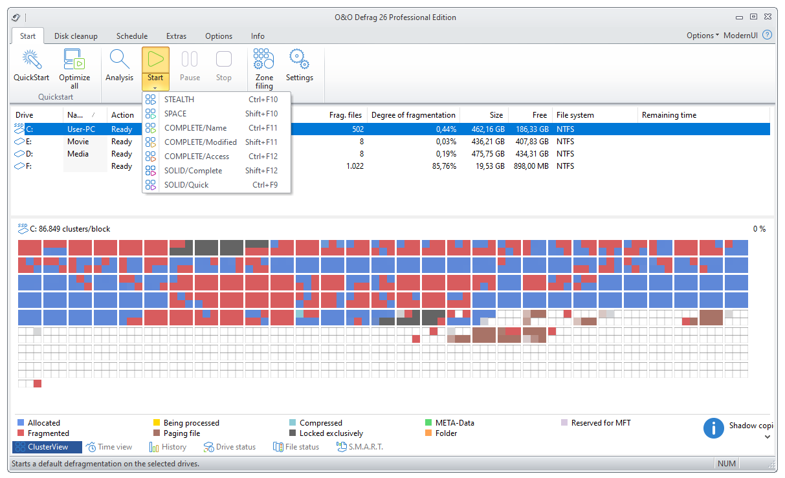
Task: Click the Start play icon
Action: tap(155, 60)
